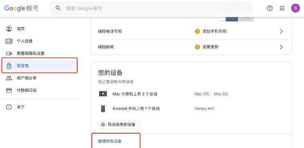Click the 找回丢失的设备 button
304x148 pixels.
pyautogui.click(x=119, y=124)
